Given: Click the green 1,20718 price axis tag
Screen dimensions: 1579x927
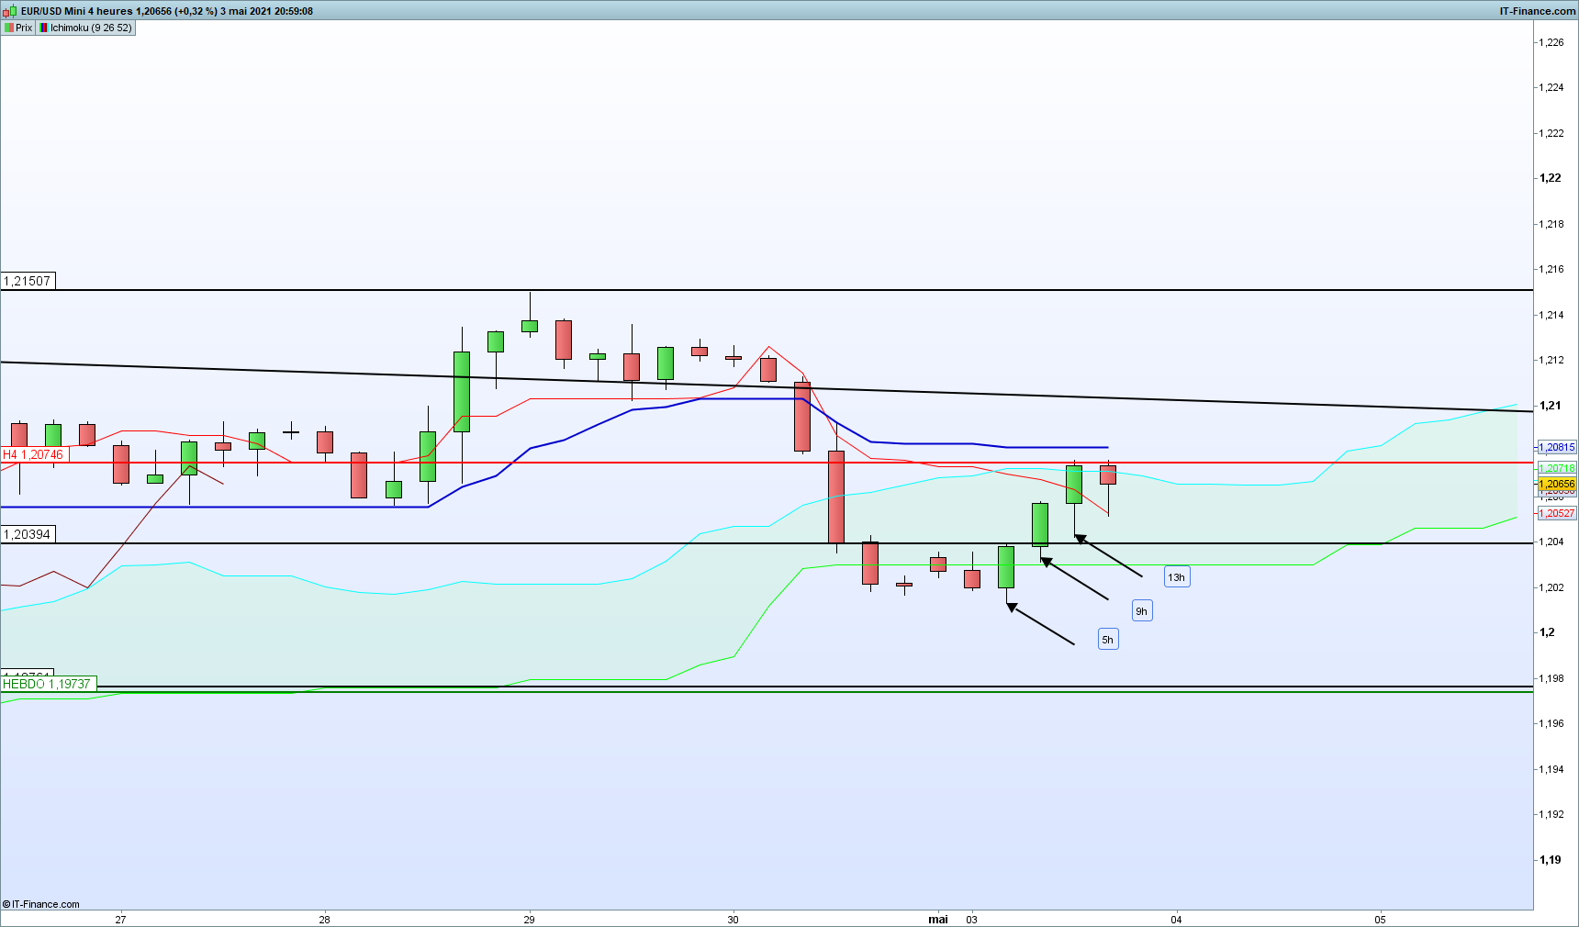Looking at the screenshot, I should coord(1557,468).
